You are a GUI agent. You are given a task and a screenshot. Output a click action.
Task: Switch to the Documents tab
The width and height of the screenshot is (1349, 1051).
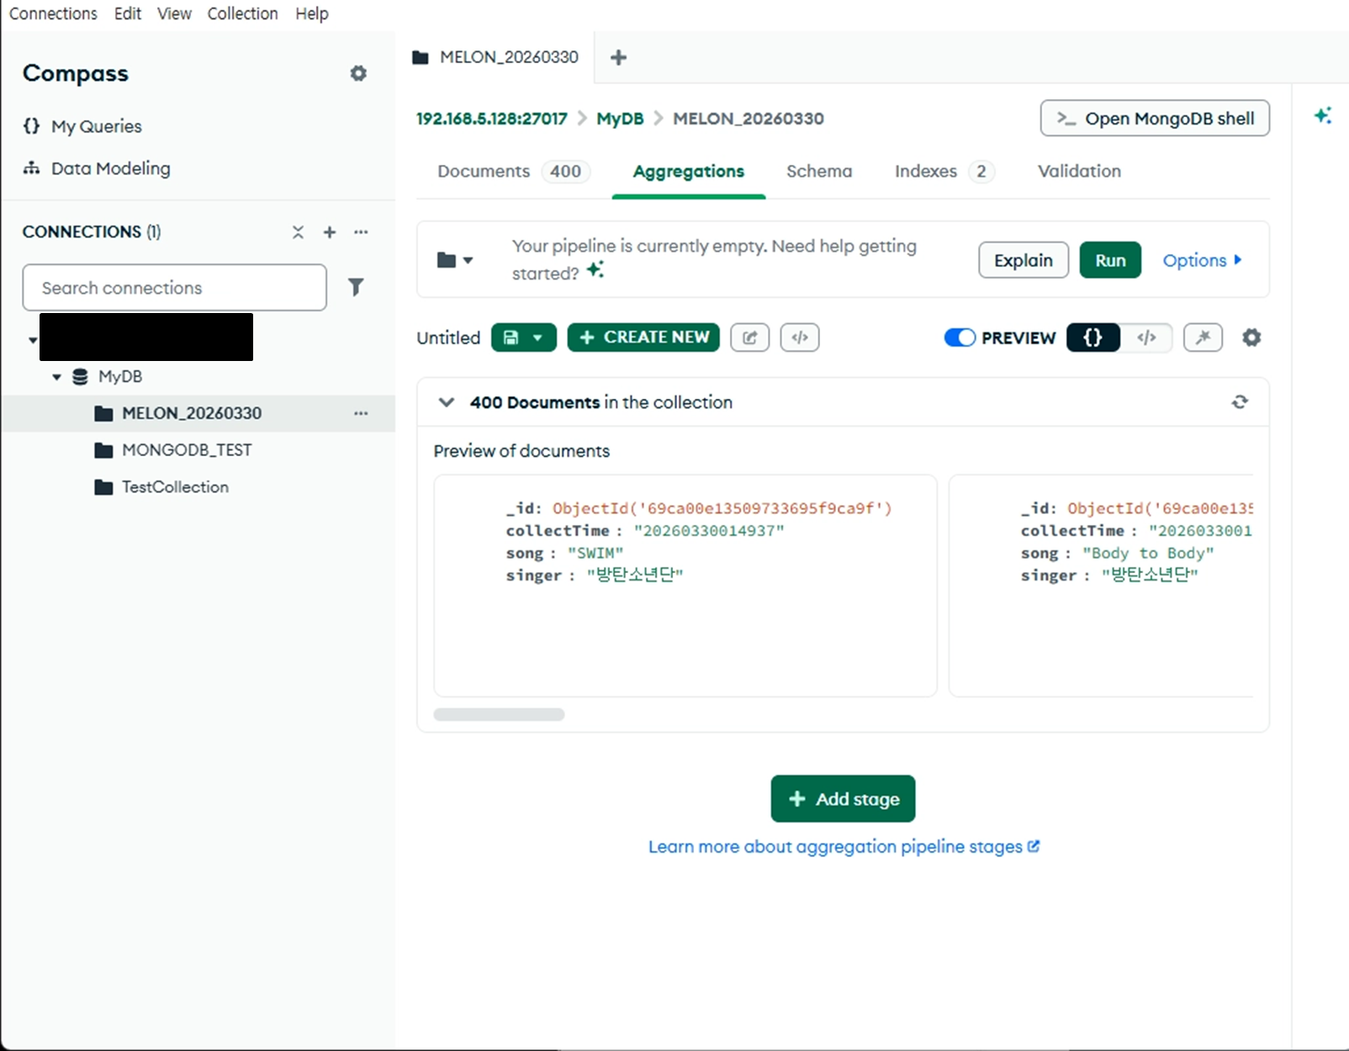pyautogui.click(x=513, y=172)
